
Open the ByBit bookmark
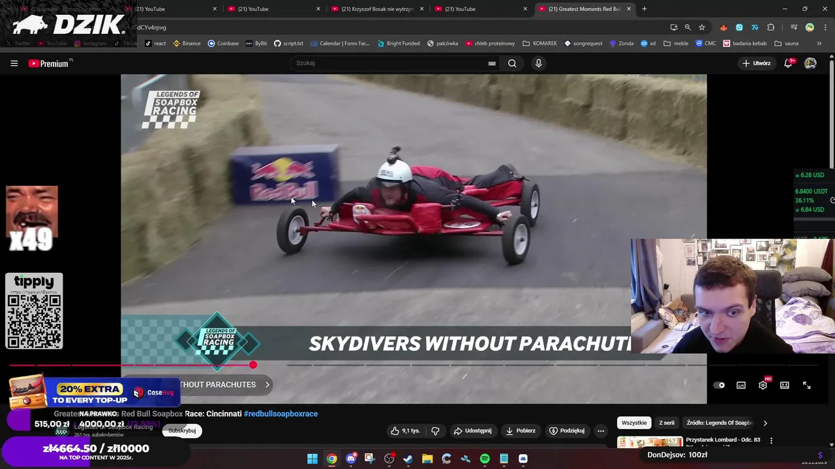[x=256, y=44]
